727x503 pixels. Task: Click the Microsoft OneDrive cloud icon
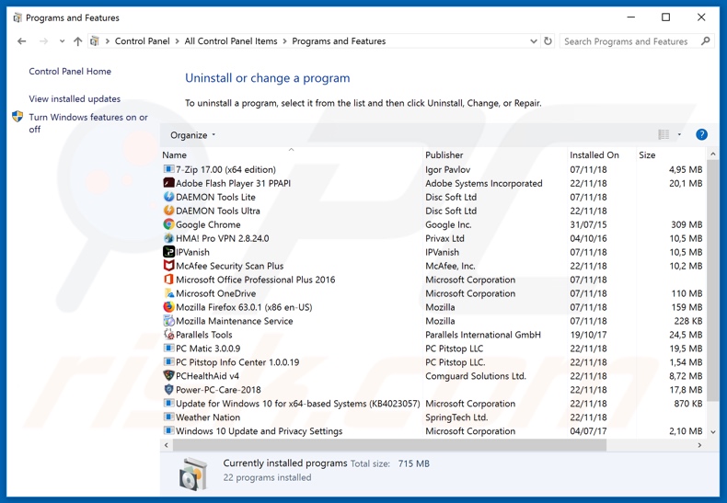coord(168,293)
